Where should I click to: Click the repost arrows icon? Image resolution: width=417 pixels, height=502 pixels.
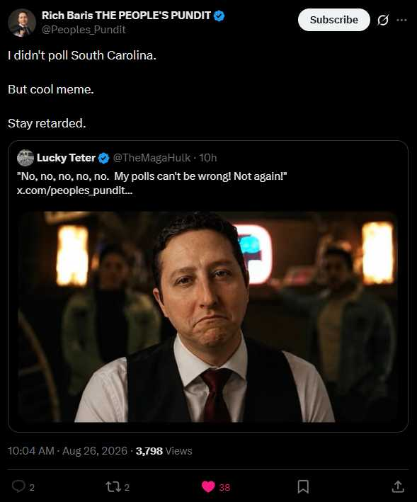click(x=113, y=487)
